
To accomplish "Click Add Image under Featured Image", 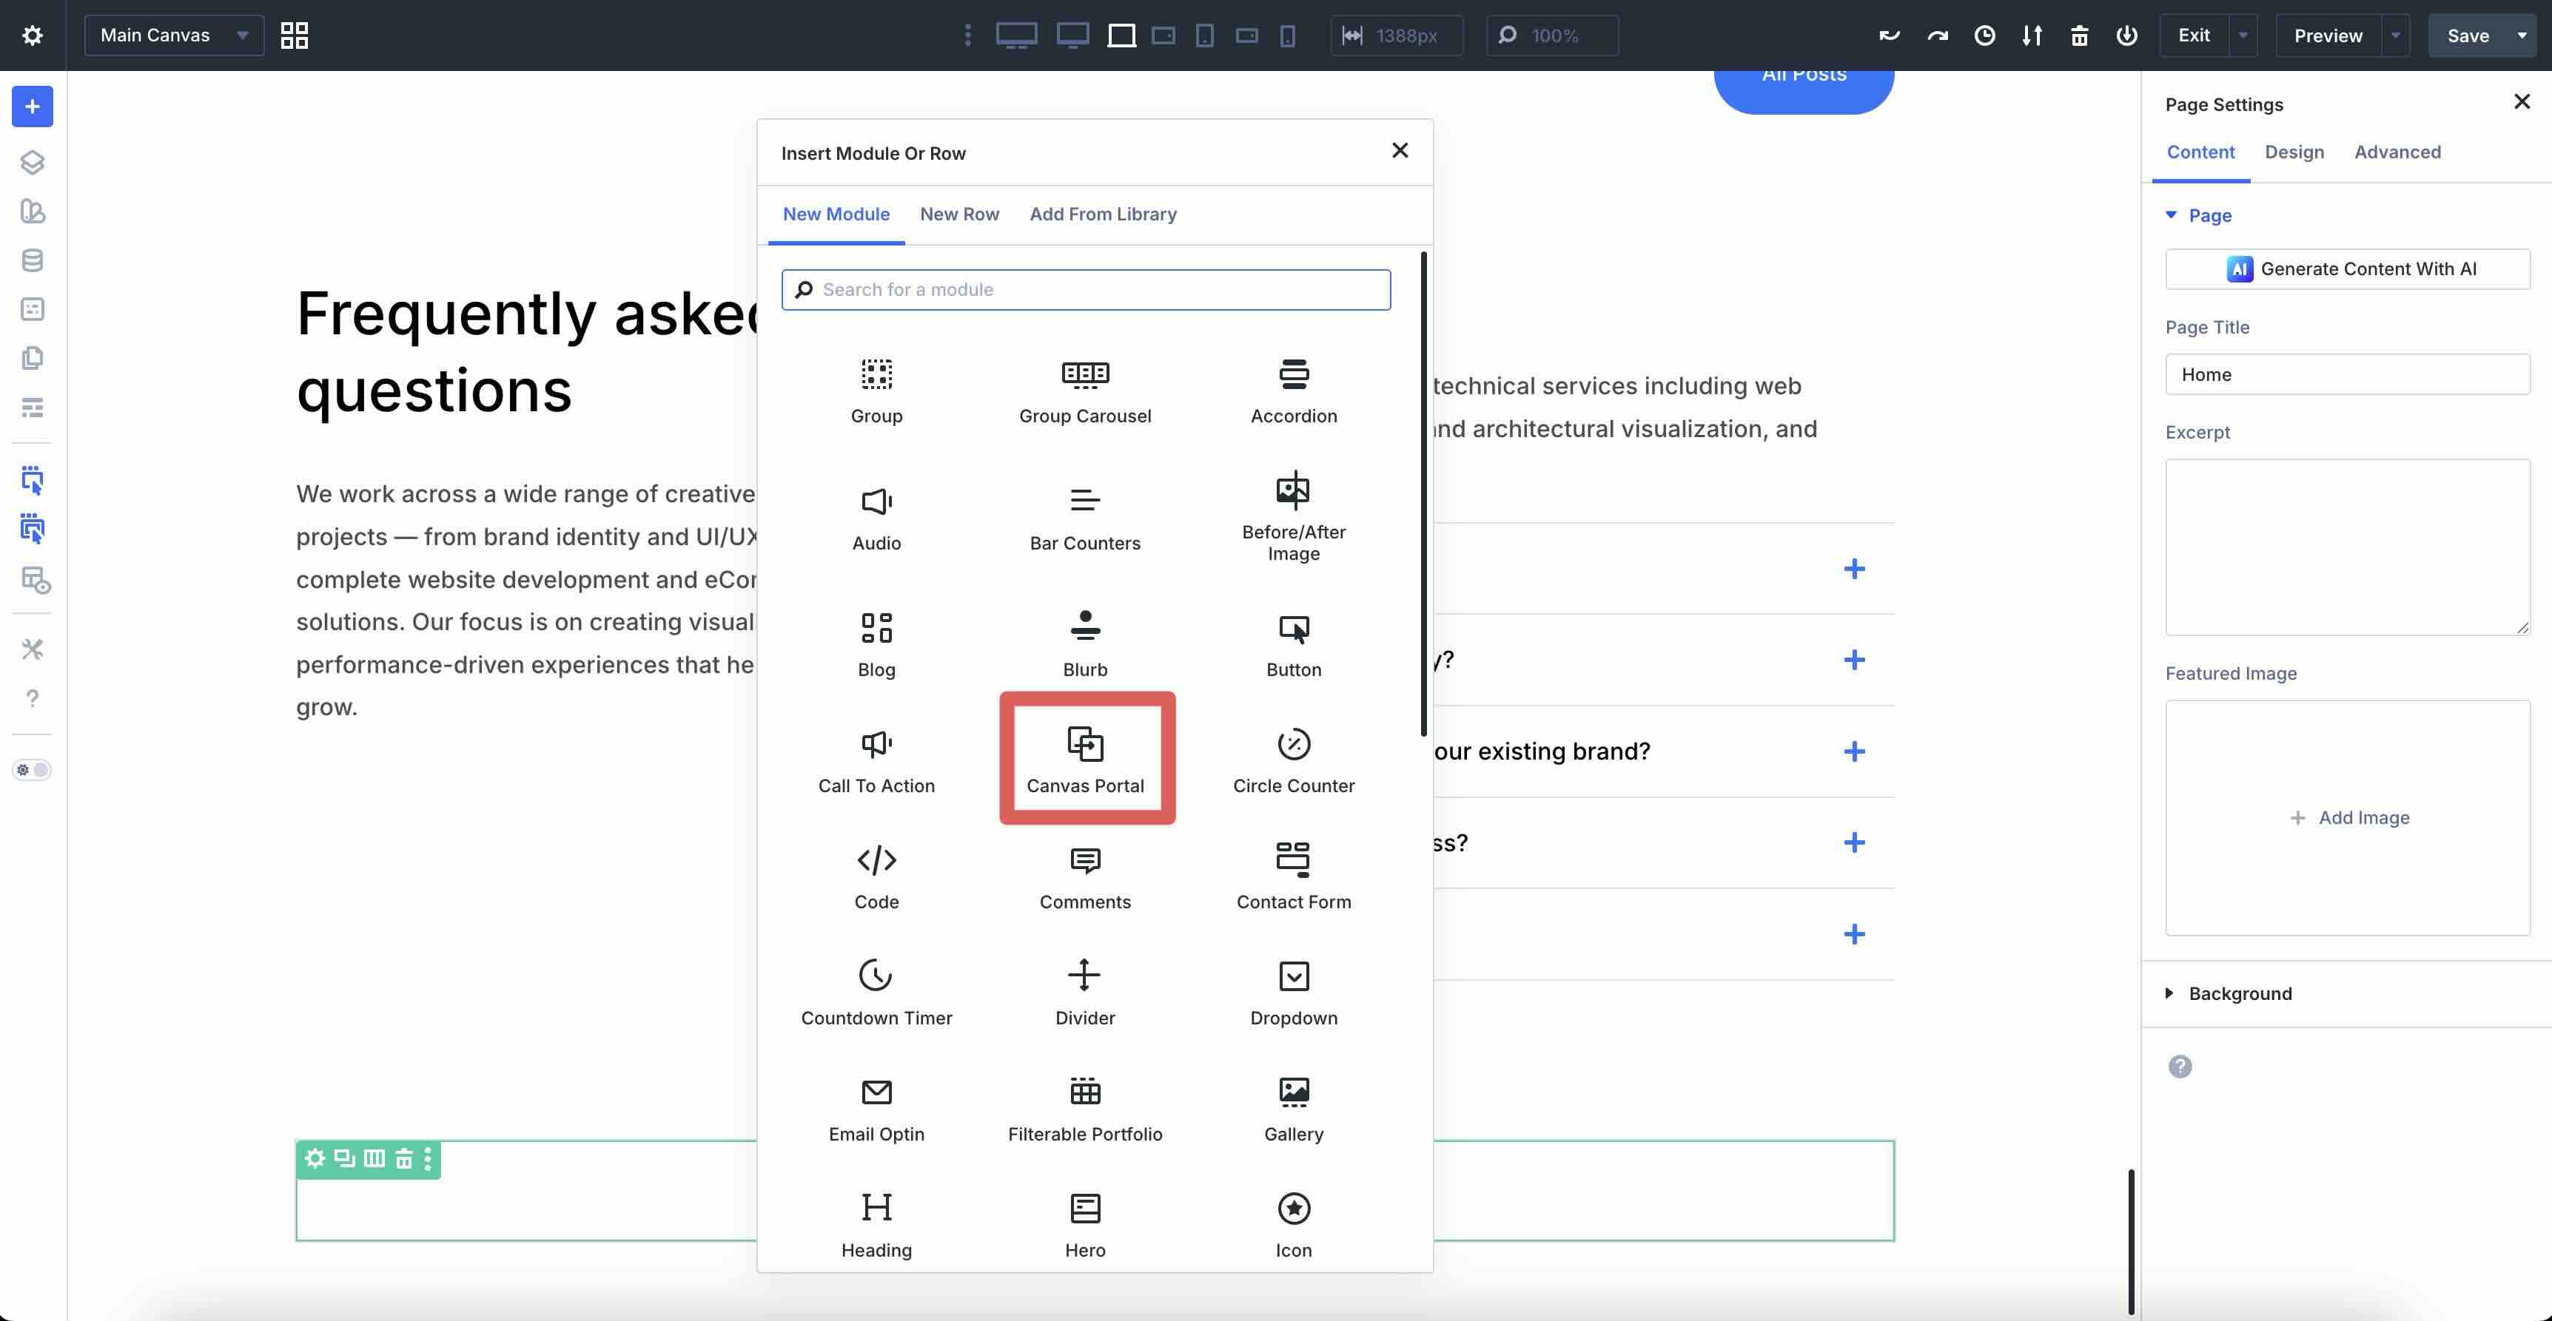I will click(x=2349, y=817).
